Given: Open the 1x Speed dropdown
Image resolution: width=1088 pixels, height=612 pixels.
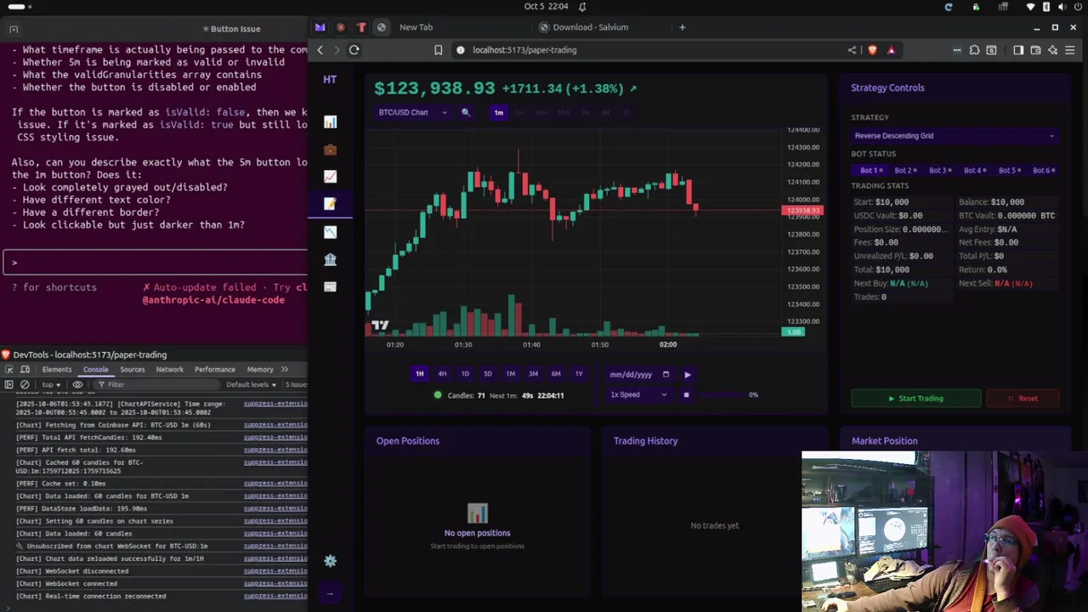Looking at the screenshot, I should coord(638,394).
